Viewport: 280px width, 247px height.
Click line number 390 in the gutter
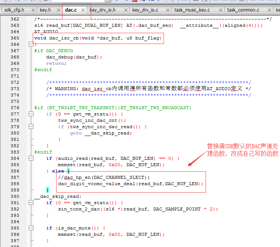[x=15, y=196]
